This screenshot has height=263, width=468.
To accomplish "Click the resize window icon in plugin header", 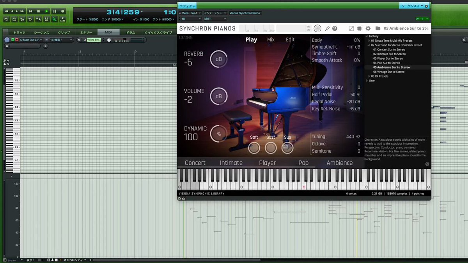I will coord(351,28).
